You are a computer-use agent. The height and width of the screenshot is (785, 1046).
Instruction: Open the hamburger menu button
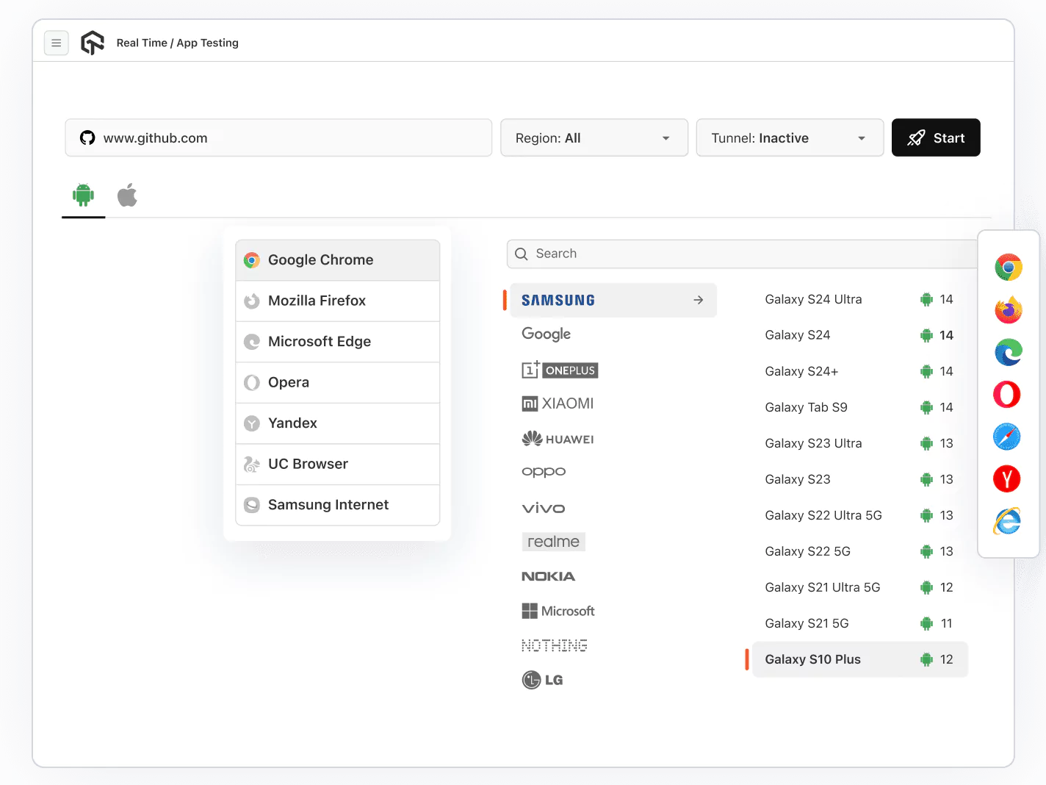coord(57,43)
